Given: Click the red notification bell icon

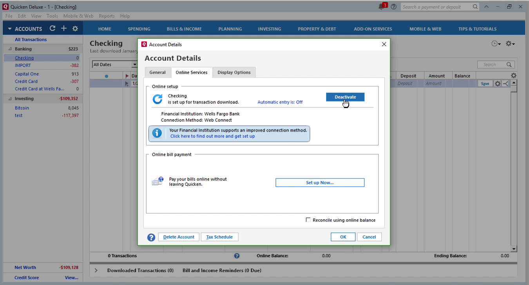Looking at the screenshot, I should click(x=382, y=6).
